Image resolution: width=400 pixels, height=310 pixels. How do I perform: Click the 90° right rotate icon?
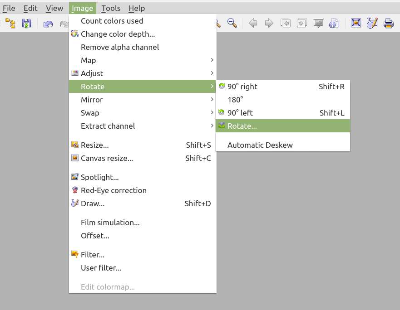coord(222,86)
